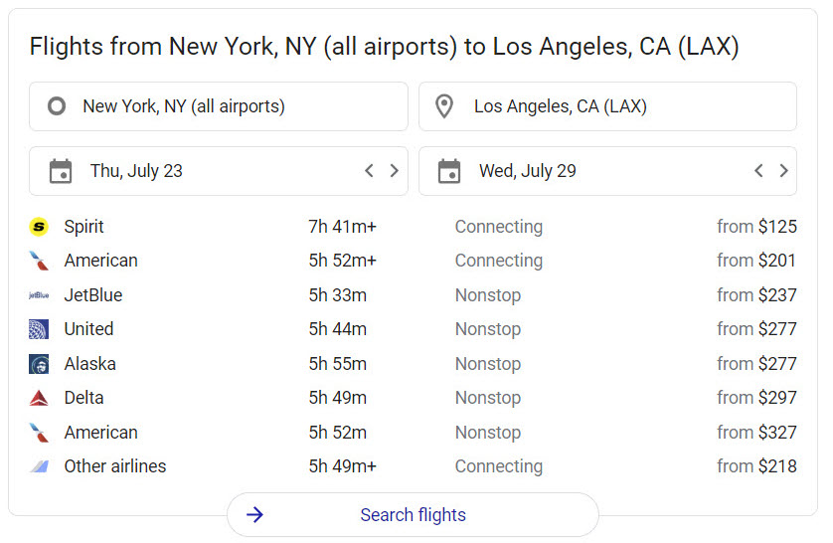
Task: Choose American nonstop flight from $327
Action: (413, 433)
